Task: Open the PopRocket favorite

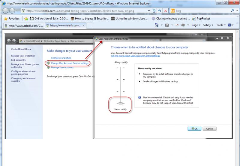Action: point(201,19)
